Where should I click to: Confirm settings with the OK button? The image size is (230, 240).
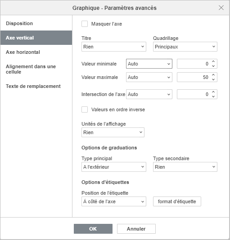tap(93, 229)
